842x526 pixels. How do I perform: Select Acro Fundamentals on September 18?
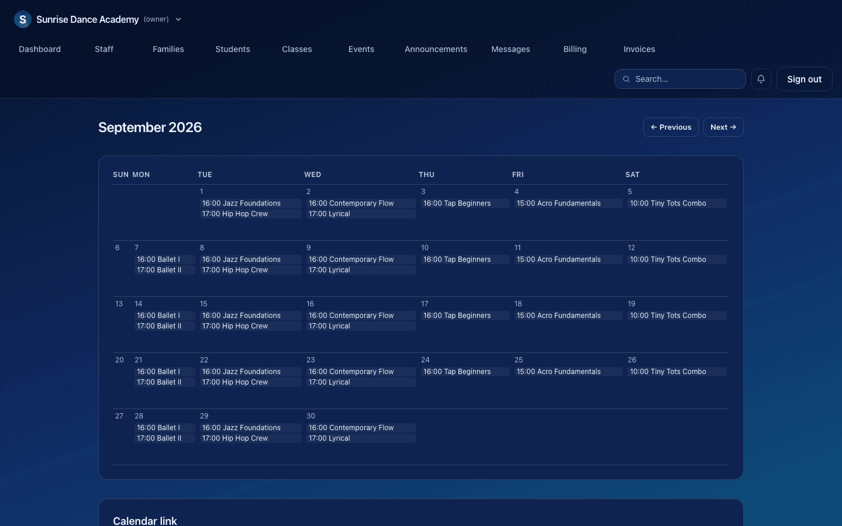point(568,316)
